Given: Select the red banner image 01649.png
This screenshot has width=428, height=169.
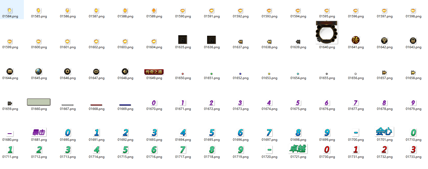Looking at the screenshot, I should click(154, 72).
